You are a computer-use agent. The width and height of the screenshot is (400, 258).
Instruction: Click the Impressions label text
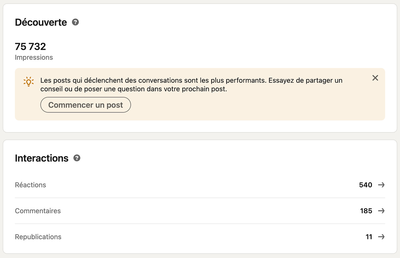coord(34,57)
